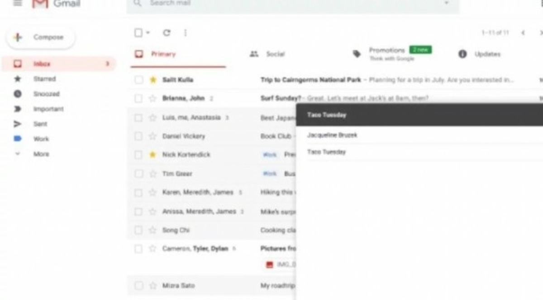This screenshot has width=543, height=300.
Task: Switch to the Primary tab
Action: pyautogui.click(x=178, y=54)
